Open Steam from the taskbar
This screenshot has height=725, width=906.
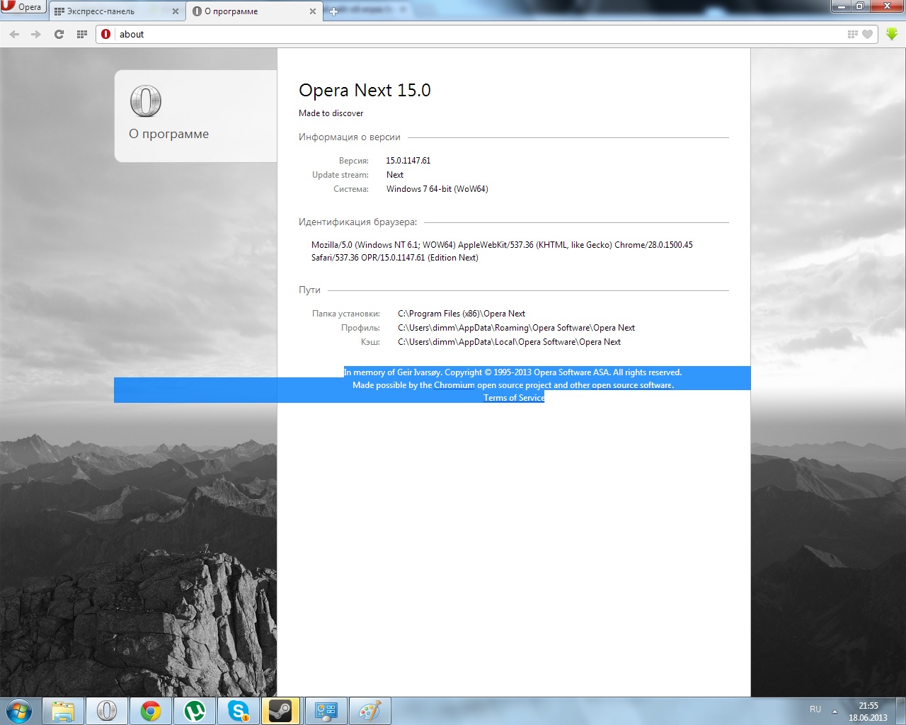click(x=281, y=711)
